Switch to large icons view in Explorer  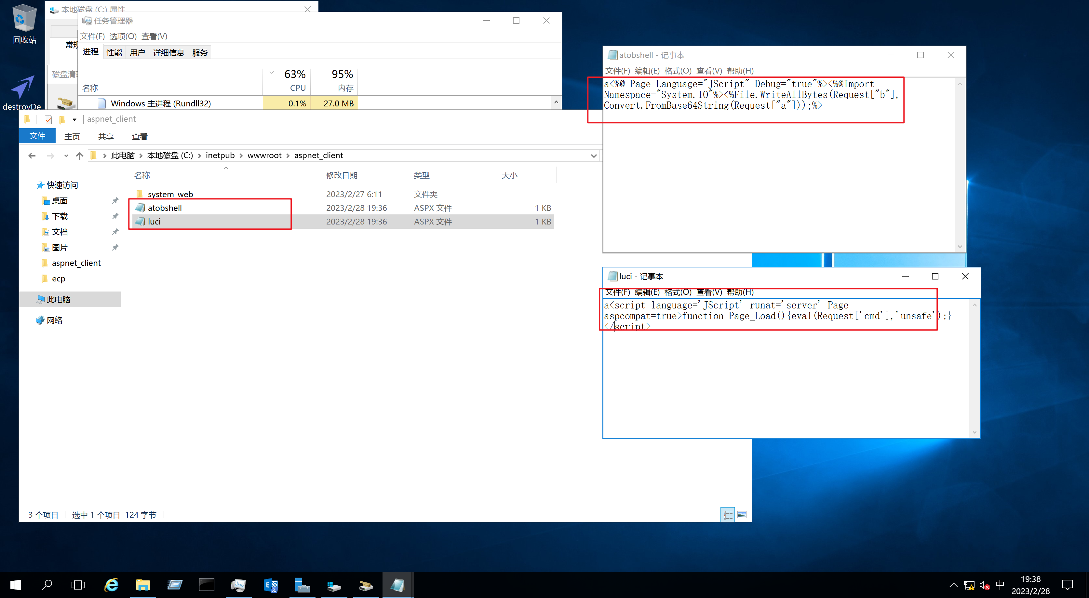pos(742,515)
